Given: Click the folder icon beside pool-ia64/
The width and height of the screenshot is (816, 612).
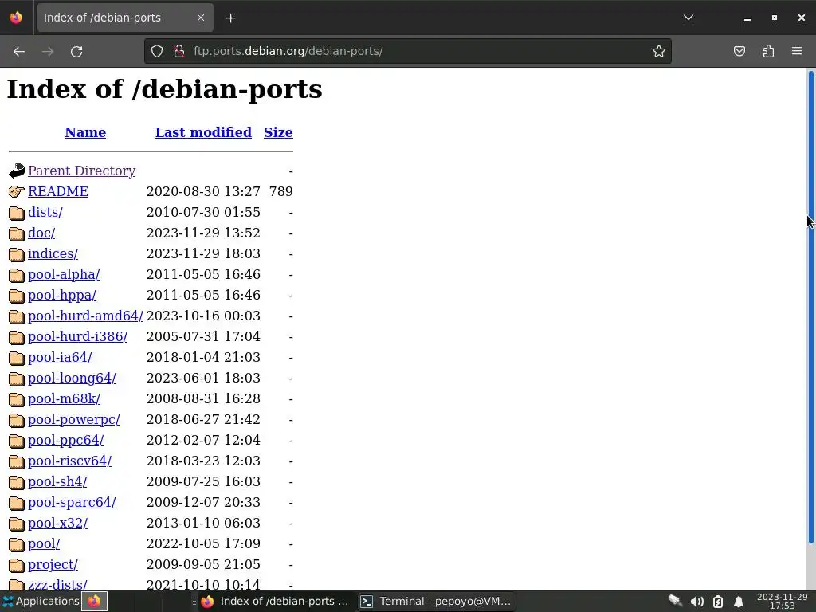Looking at the screenshot, I should (17, 358).
